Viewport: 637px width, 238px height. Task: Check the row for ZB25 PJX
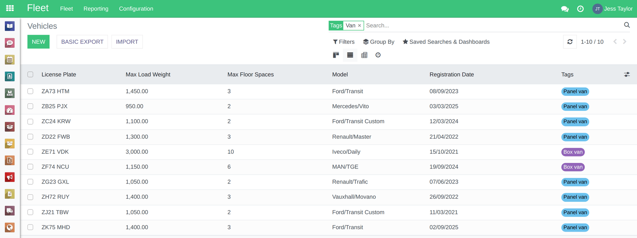[30, 106]
